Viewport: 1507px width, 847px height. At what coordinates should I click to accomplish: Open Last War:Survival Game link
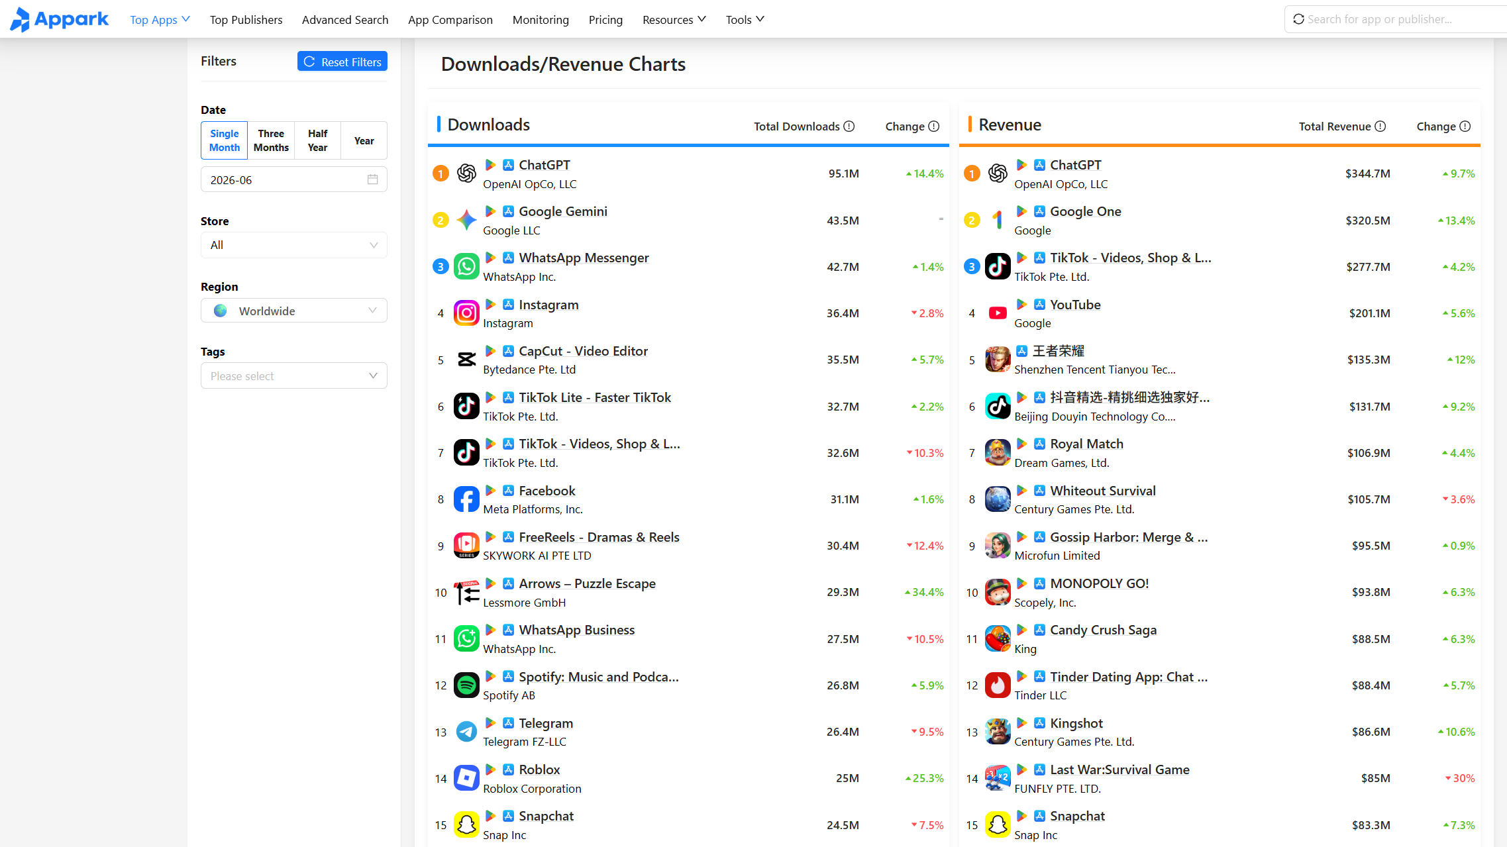[1120, 770]
